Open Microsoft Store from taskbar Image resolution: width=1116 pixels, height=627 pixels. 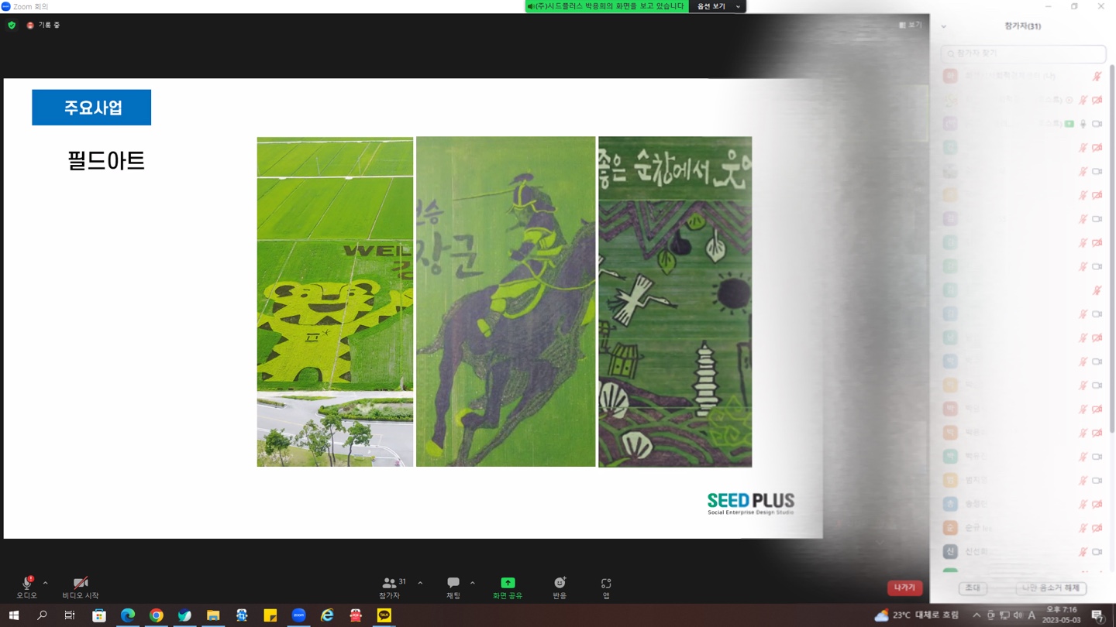tap(99, 615)
